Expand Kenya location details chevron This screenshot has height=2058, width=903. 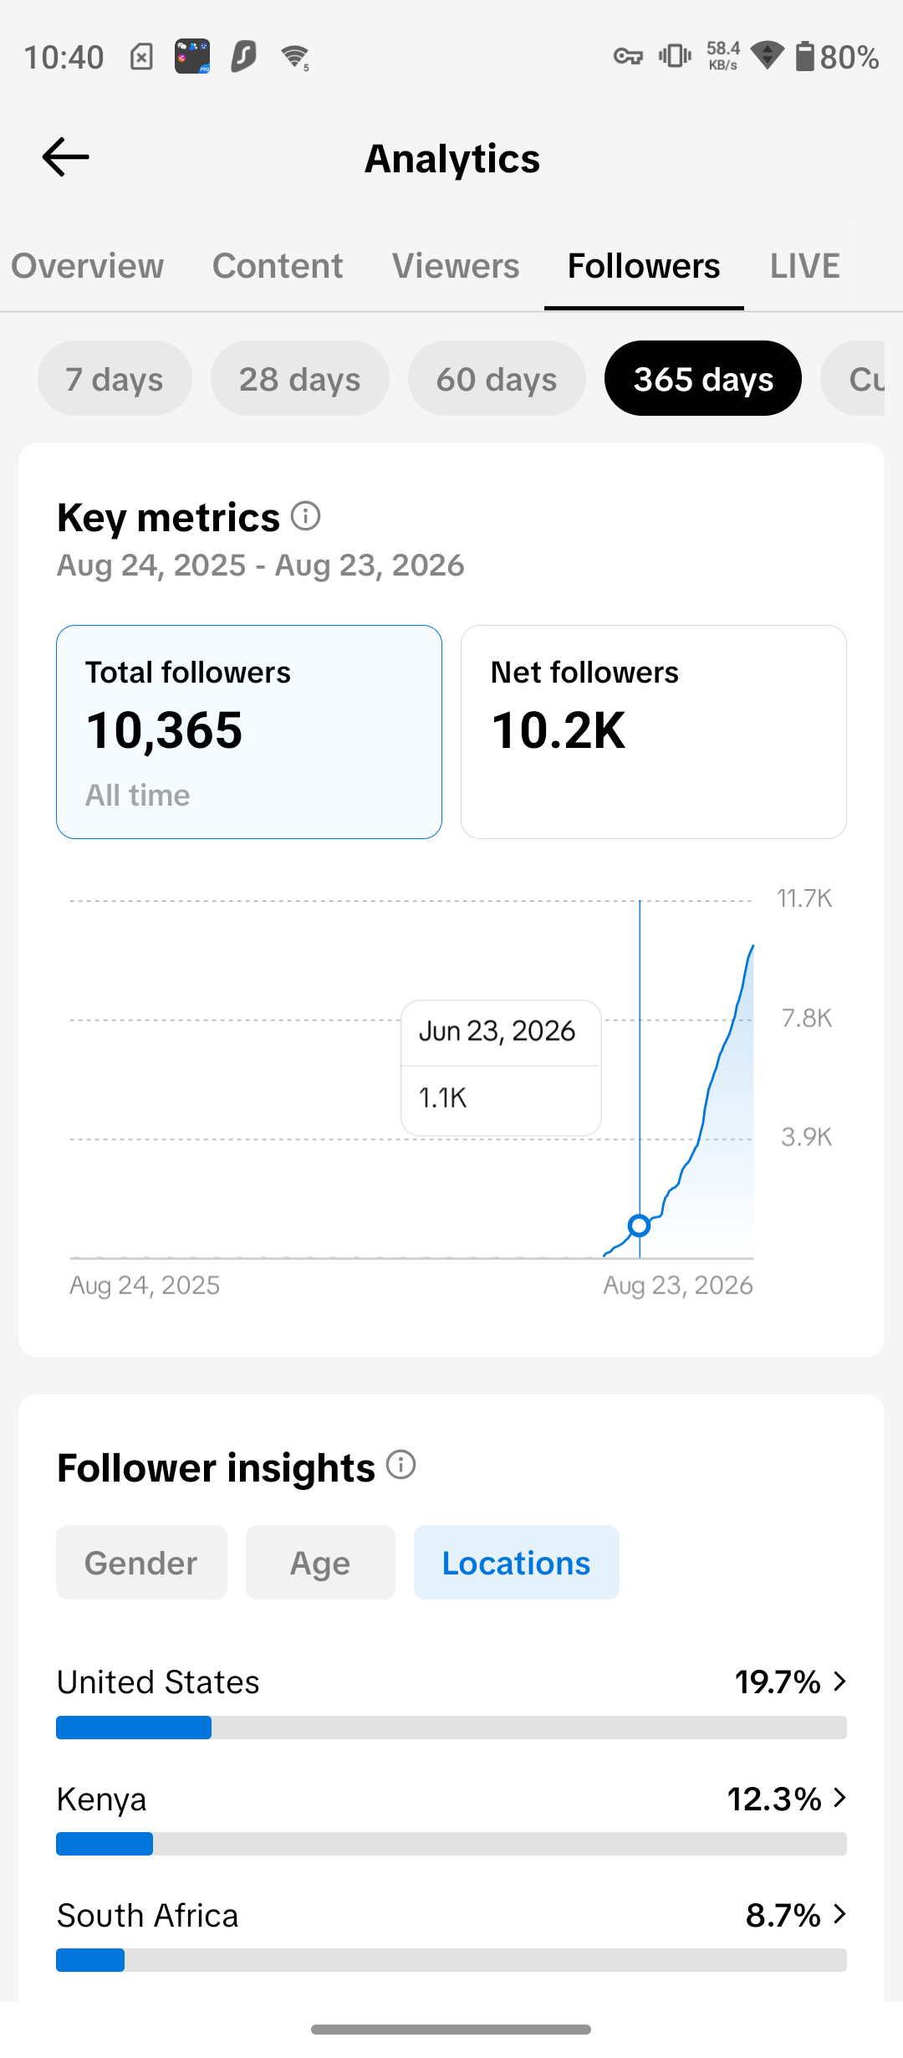click(840, 1798)
